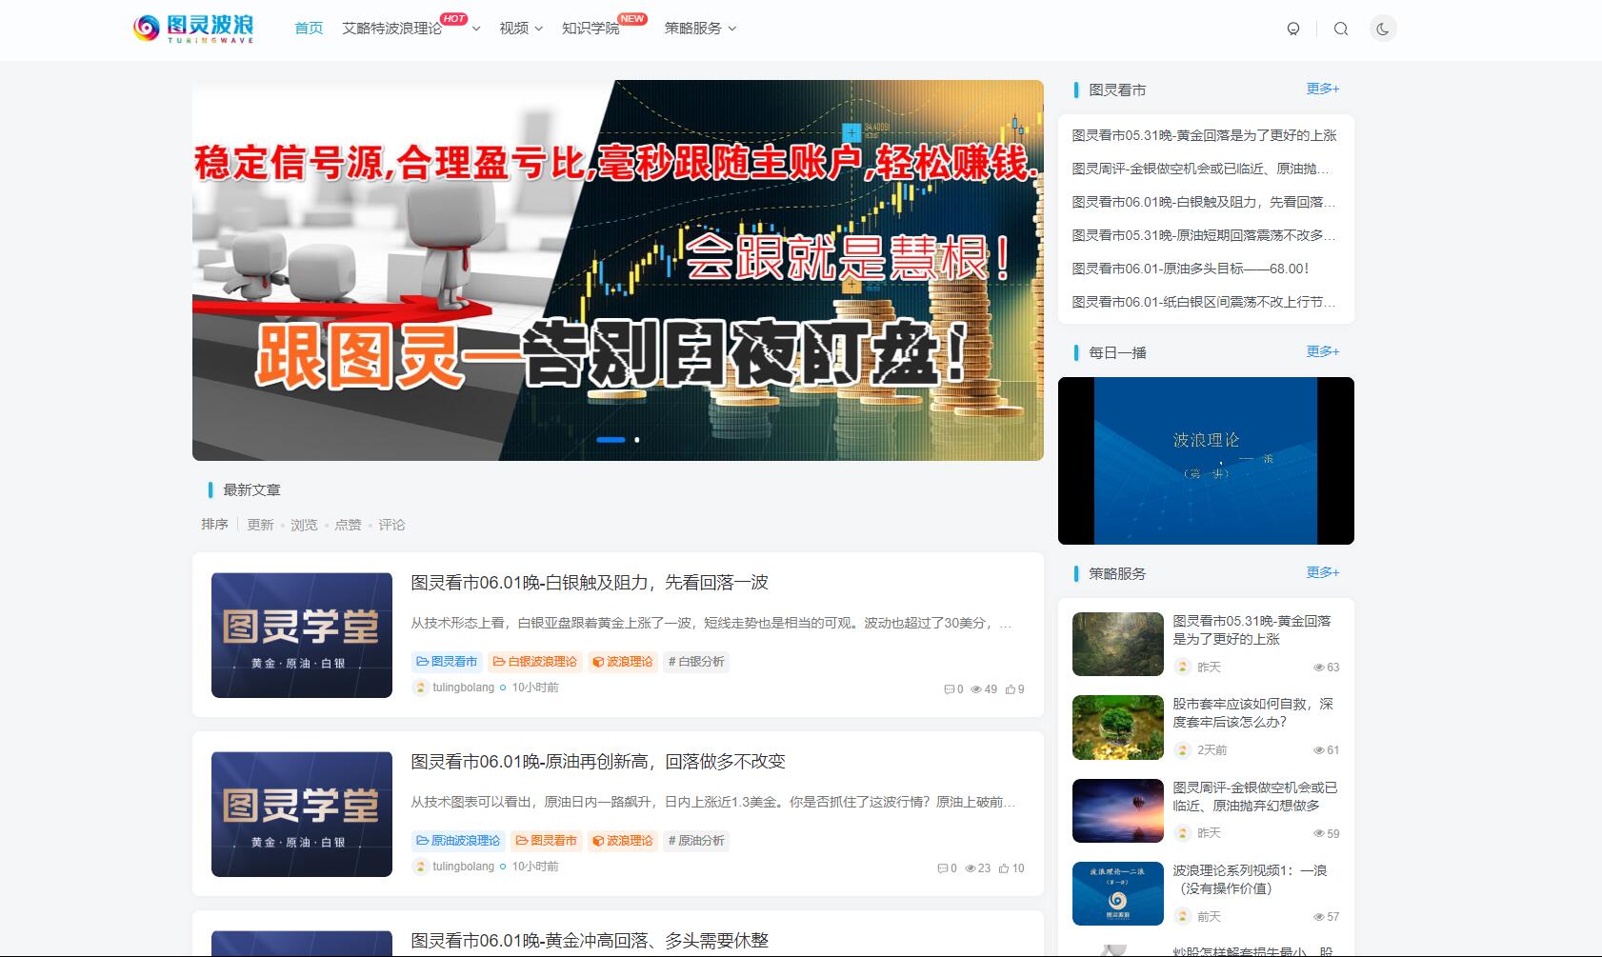Open article 图灵看市06.01晚-白银触及阻力，先看回落一波

click(x=591, y=582)
